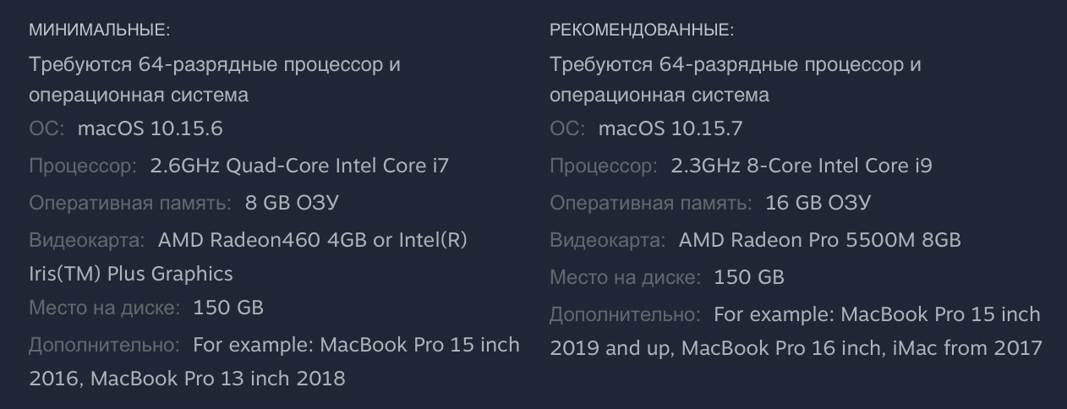This screenshot has width=1067, height=409.
Task: Click the recommended column's 150 GB disk value
Action: [749, 277]
